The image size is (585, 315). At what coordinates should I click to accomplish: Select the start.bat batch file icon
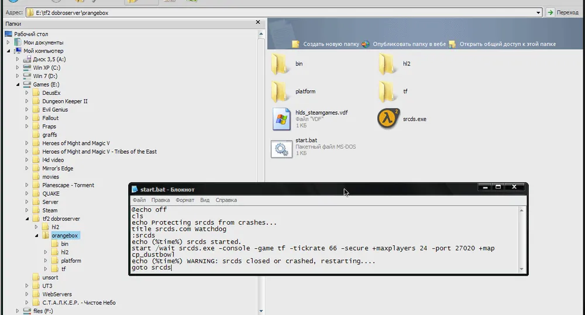pos(281,149)
